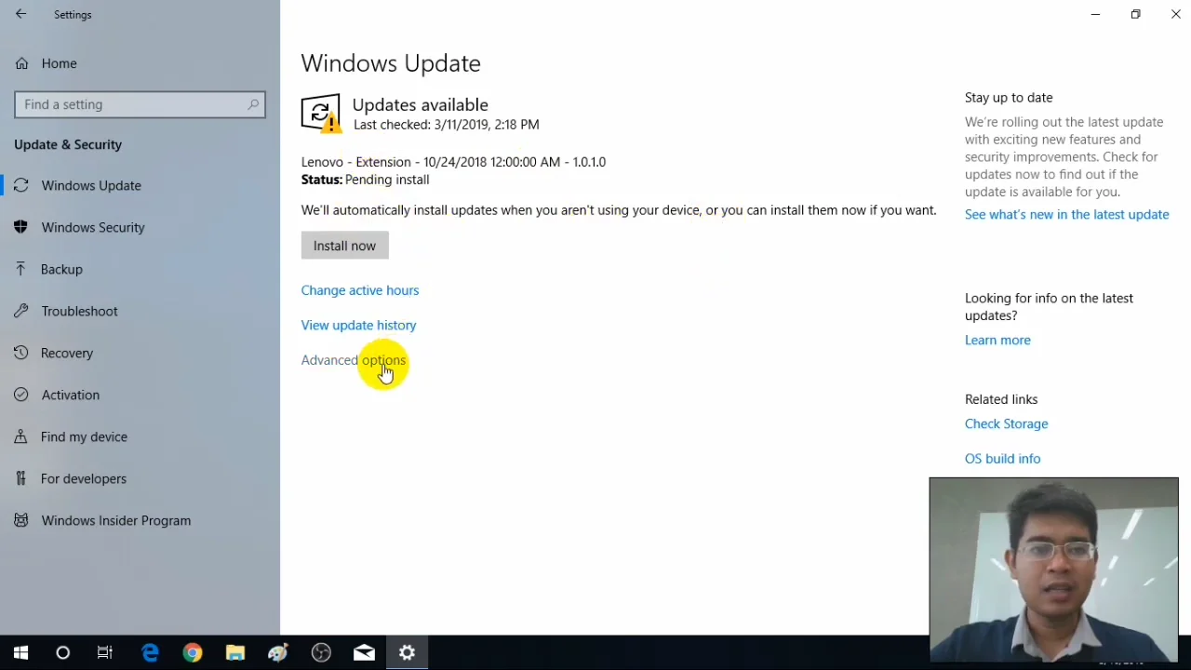1191x670 pixels.
Task: Open Find my device settings
Action: 84,436
